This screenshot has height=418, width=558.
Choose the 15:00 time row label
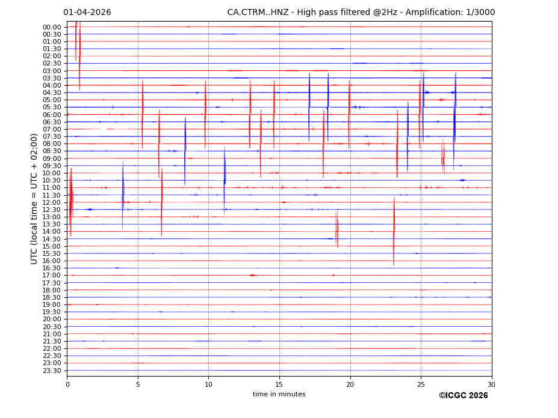pyautogui.click(x=52, y=246)
